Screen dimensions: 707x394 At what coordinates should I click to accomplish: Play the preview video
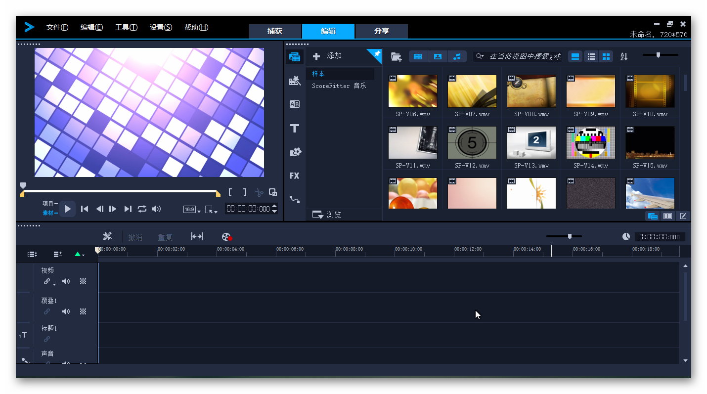click(x=68, y=209)
